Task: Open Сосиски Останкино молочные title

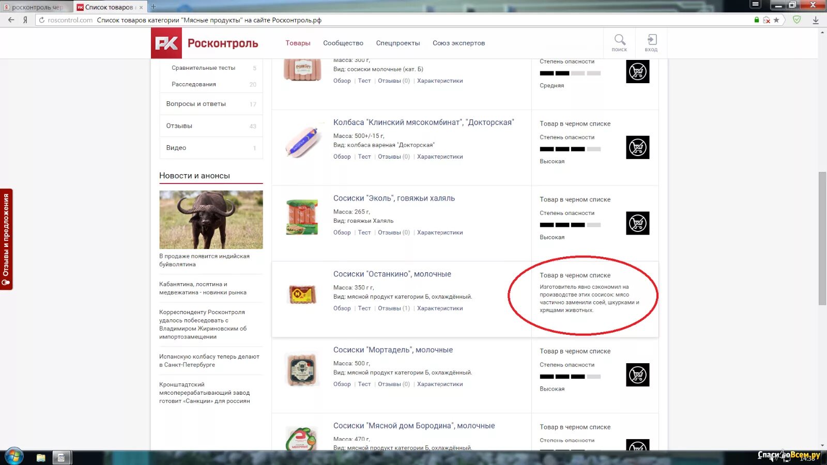Action: point(392,274)
